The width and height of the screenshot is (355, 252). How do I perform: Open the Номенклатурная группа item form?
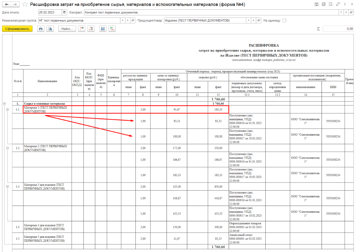tap(133, 20)
